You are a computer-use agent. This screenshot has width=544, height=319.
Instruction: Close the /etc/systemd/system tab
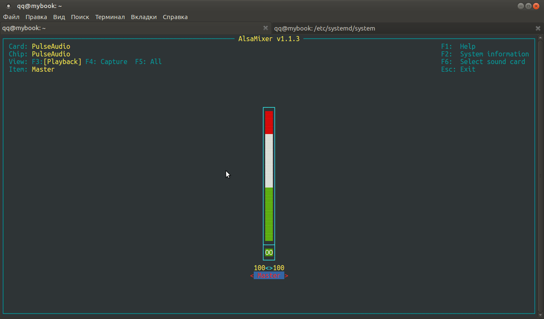point(538,28)
